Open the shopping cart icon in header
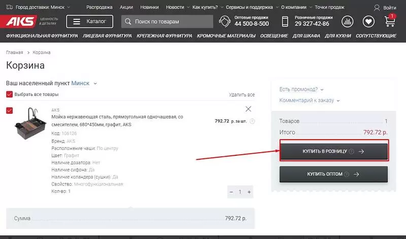 coord(390,22)
